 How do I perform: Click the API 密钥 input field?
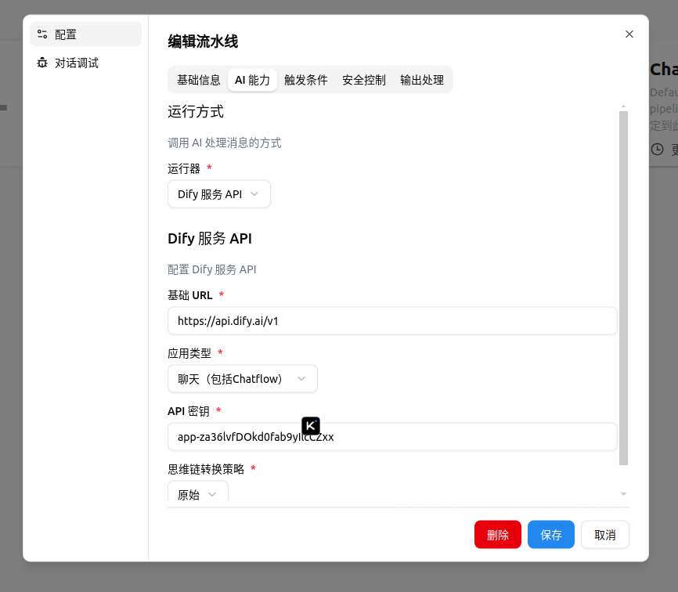pyautogui.click(x=392, y=437)
